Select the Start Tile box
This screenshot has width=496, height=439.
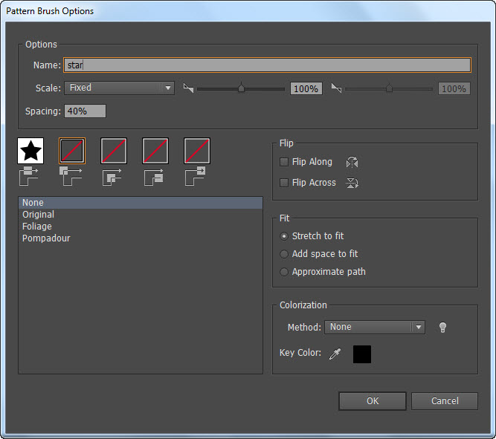point(155,151)
